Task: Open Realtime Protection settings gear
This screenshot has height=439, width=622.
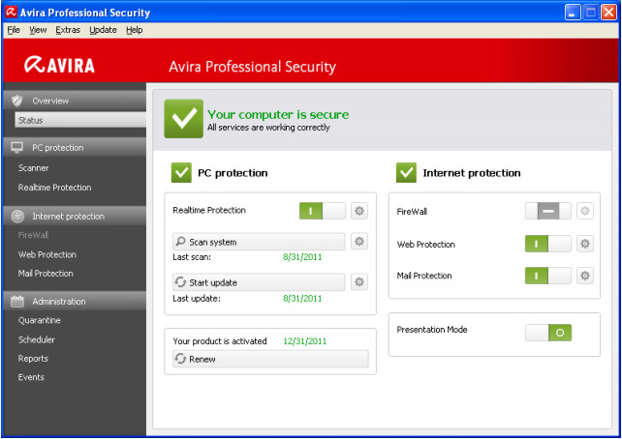Action: click(359, 211)
